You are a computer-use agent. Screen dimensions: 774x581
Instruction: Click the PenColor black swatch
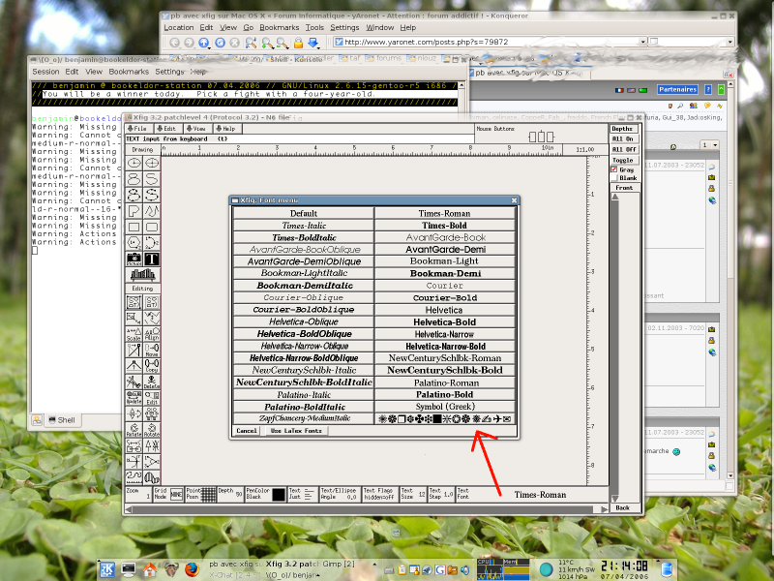[x=279, y=495]
